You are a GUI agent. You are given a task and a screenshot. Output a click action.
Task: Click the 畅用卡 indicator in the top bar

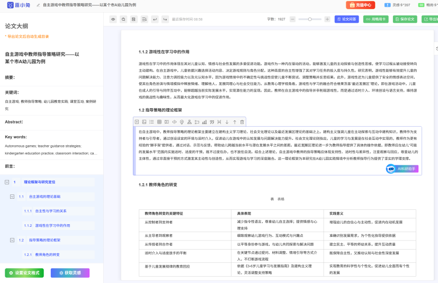(x=428, y=5)
